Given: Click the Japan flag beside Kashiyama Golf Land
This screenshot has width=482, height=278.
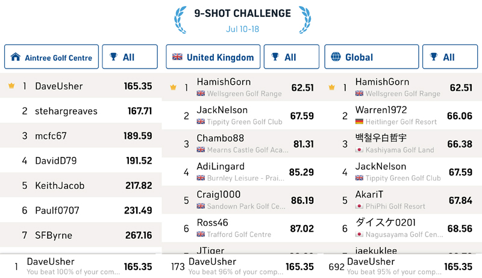Looking at the screenshot, I should tap(359, 150).
